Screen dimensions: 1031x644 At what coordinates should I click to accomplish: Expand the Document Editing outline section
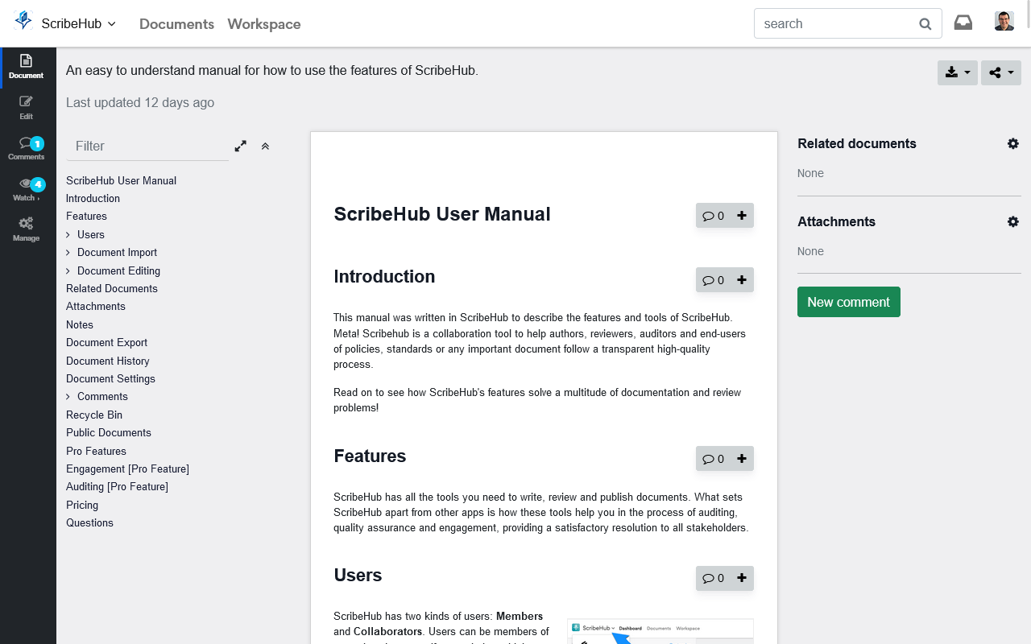click(x=68, y=271)
